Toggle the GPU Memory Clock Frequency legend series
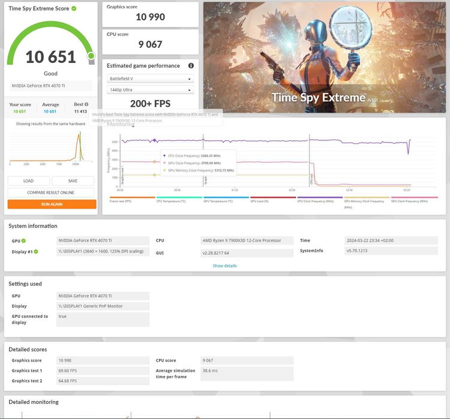 pos(367,202)
